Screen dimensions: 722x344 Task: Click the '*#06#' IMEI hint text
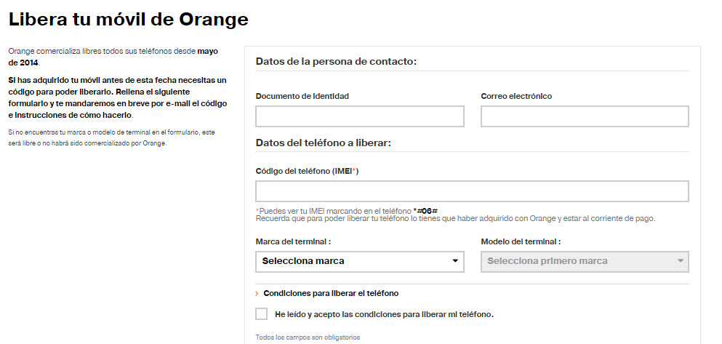[425, 211]
